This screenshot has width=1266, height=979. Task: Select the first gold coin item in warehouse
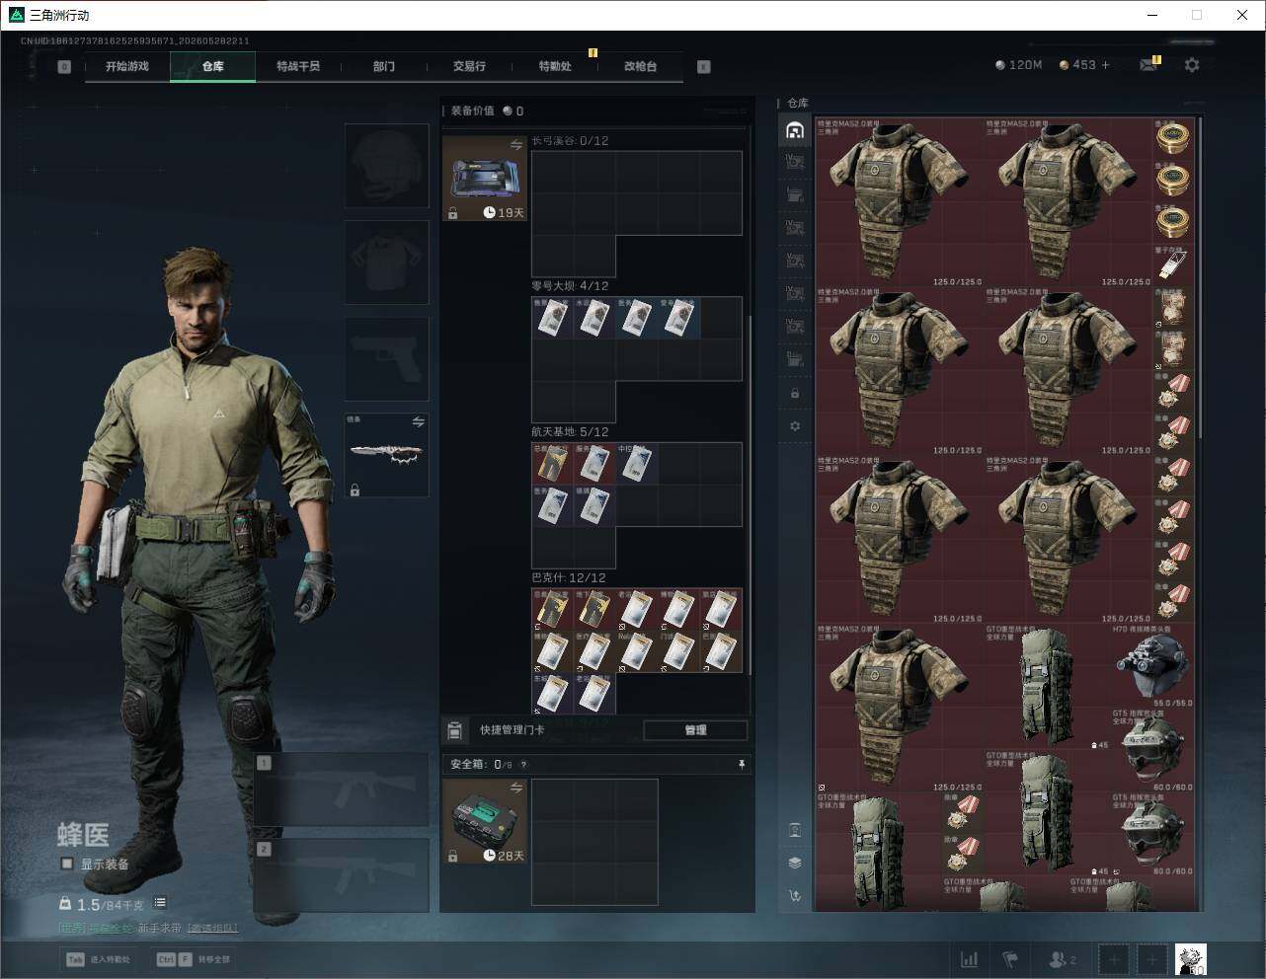click(1172, 138)
